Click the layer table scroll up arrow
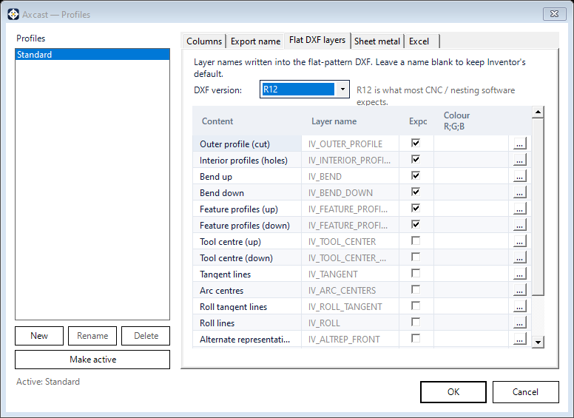 coord(538,112)
